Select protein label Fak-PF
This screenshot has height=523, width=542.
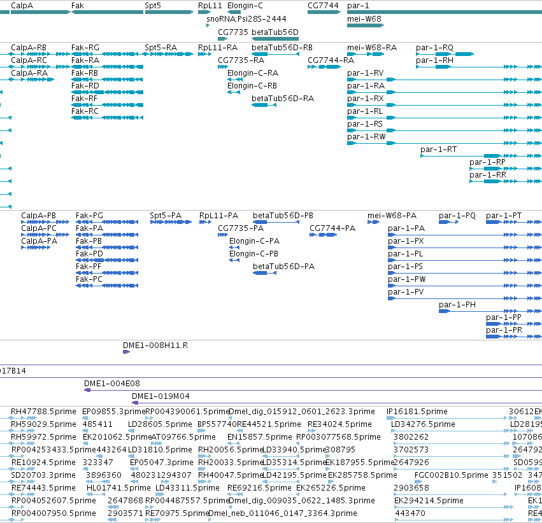[x=88, y=267]
